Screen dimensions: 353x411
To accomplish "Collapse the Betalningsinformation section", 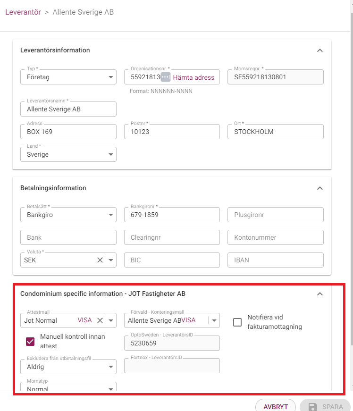I will [x=319, y=188].
